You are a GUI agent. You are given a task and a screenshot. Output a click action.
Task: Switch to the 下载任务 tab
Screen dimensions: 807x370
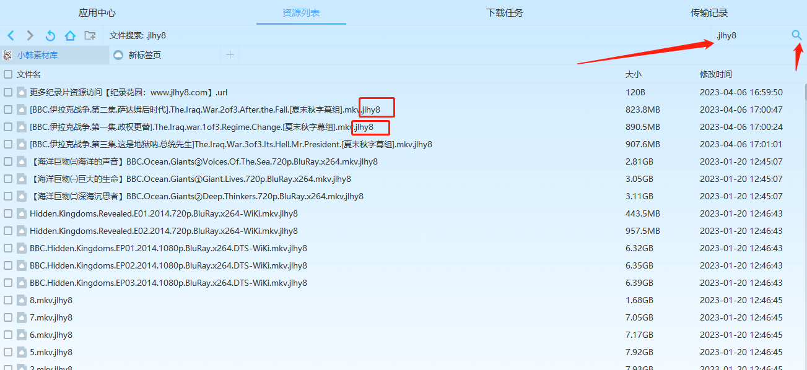pyautogui.click(x=504, y=12)
